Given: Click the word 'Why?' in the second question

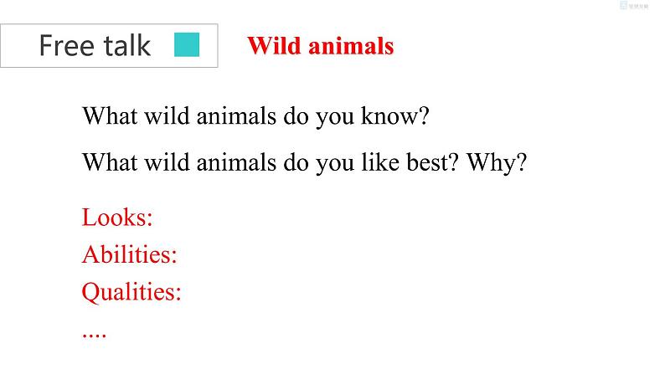Looking at the screenshot, I should (496, 161).
